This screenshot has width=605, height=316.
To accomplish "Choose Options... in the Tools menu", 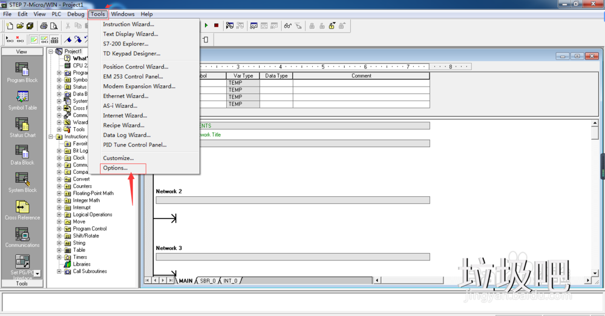I will point(116,168).
